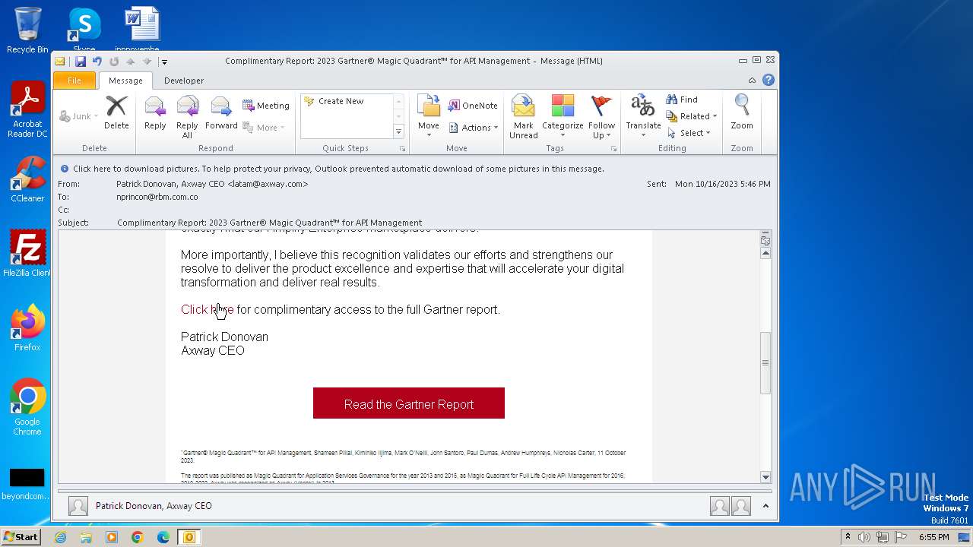Show hidden system tray icons
Viewport: 973px width, 547px height.
tap(848, 536)
